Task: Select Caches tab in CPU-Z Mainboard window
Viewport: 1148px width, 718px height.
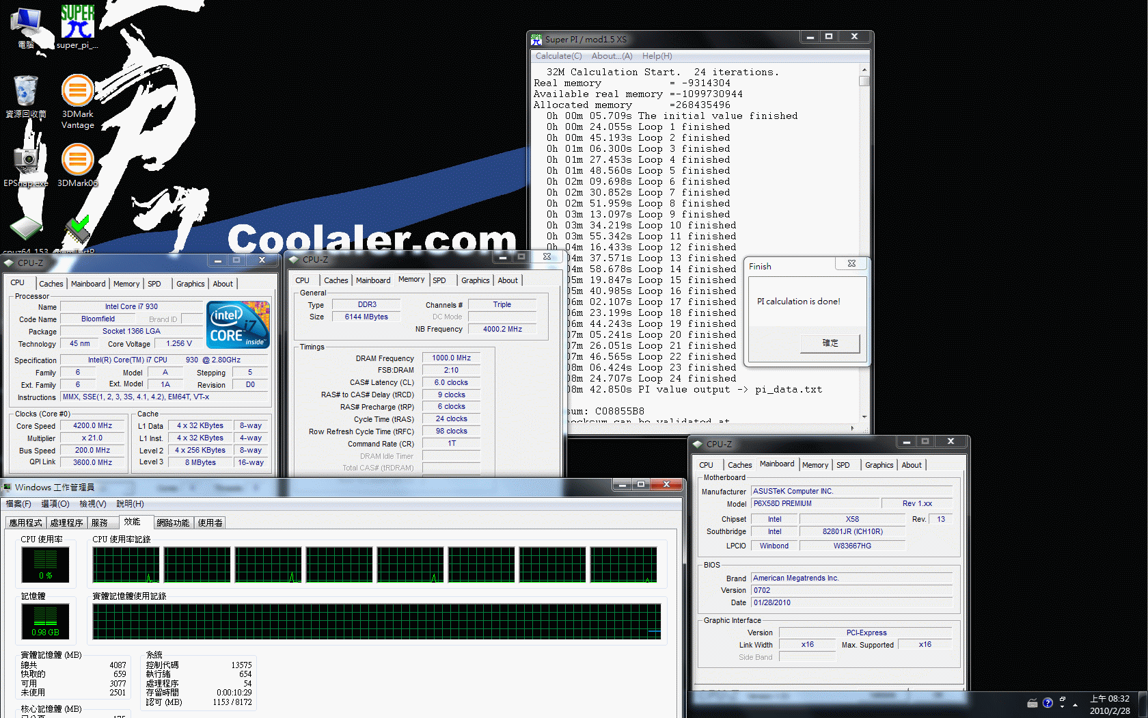Action: click(740, 465)
